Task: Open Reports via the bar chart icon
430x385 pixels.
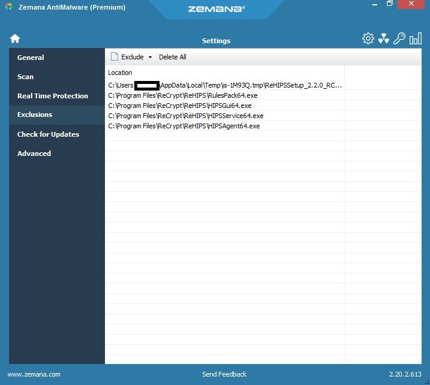Action: (415, 38)
